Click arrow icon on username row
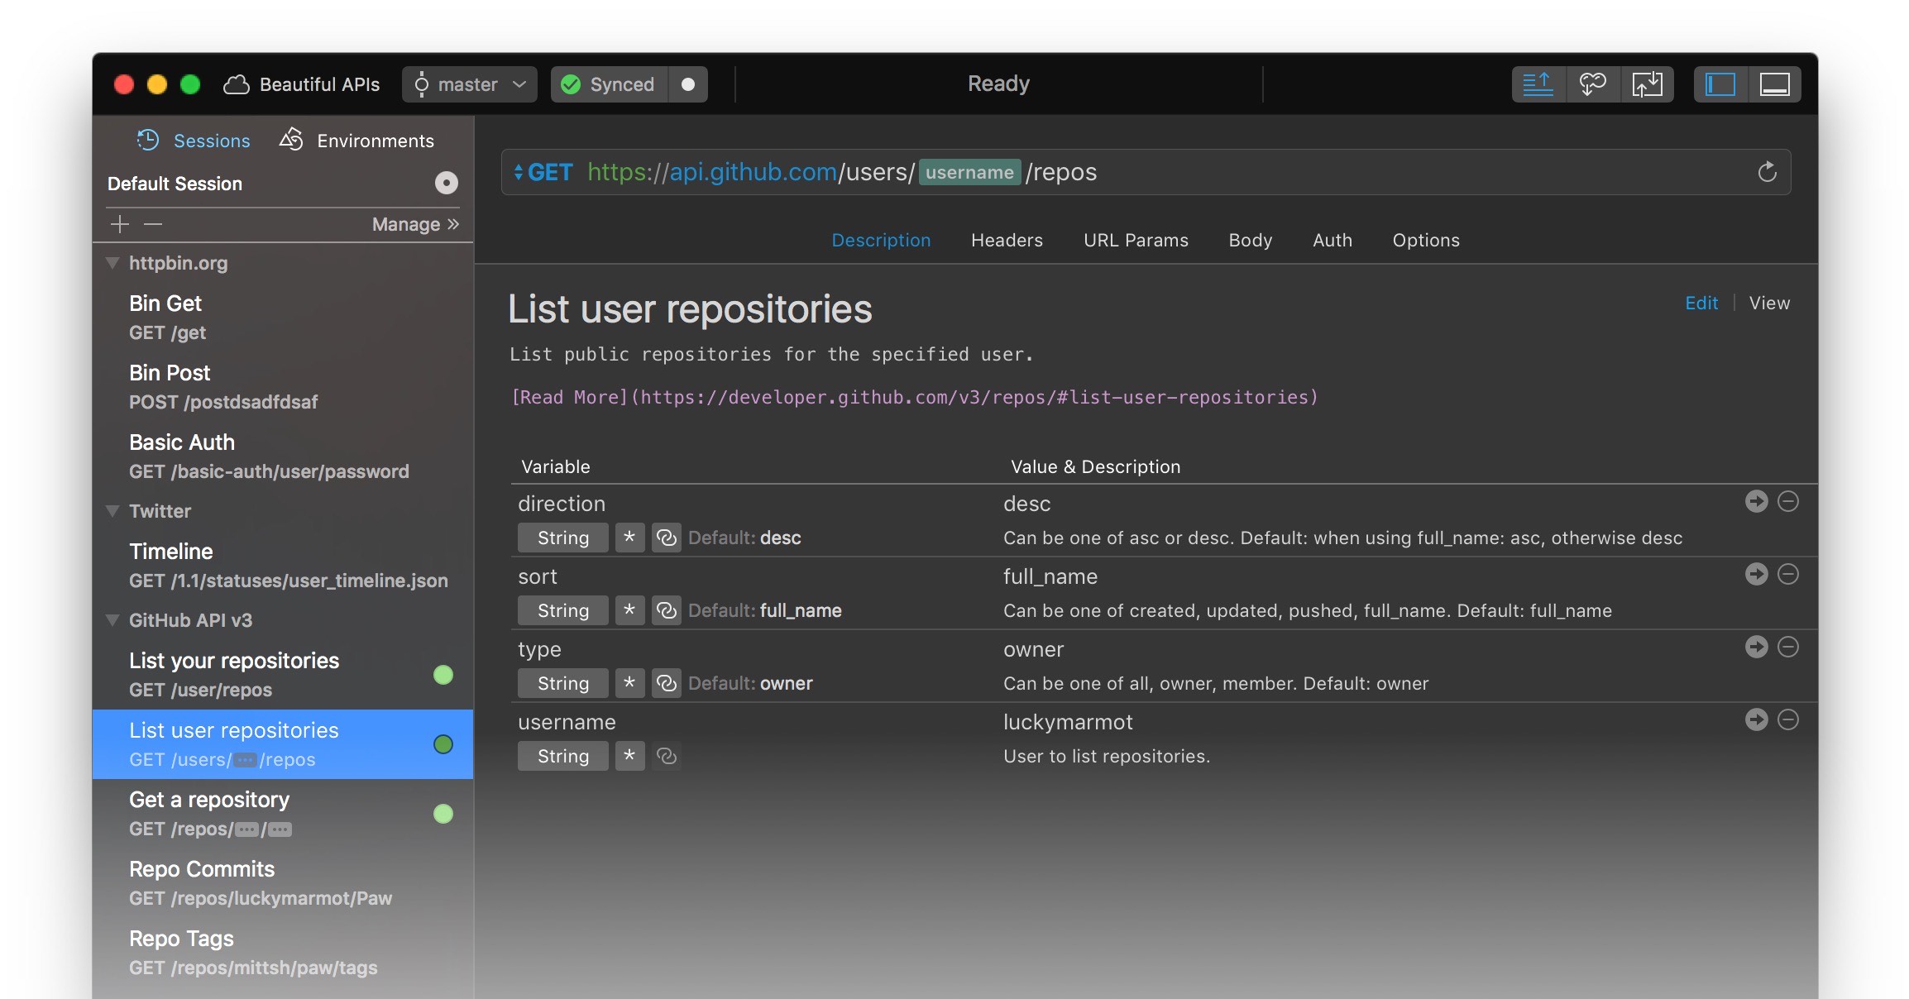This screenshot has width=1909, height=999. click(x=1757, y=719)
